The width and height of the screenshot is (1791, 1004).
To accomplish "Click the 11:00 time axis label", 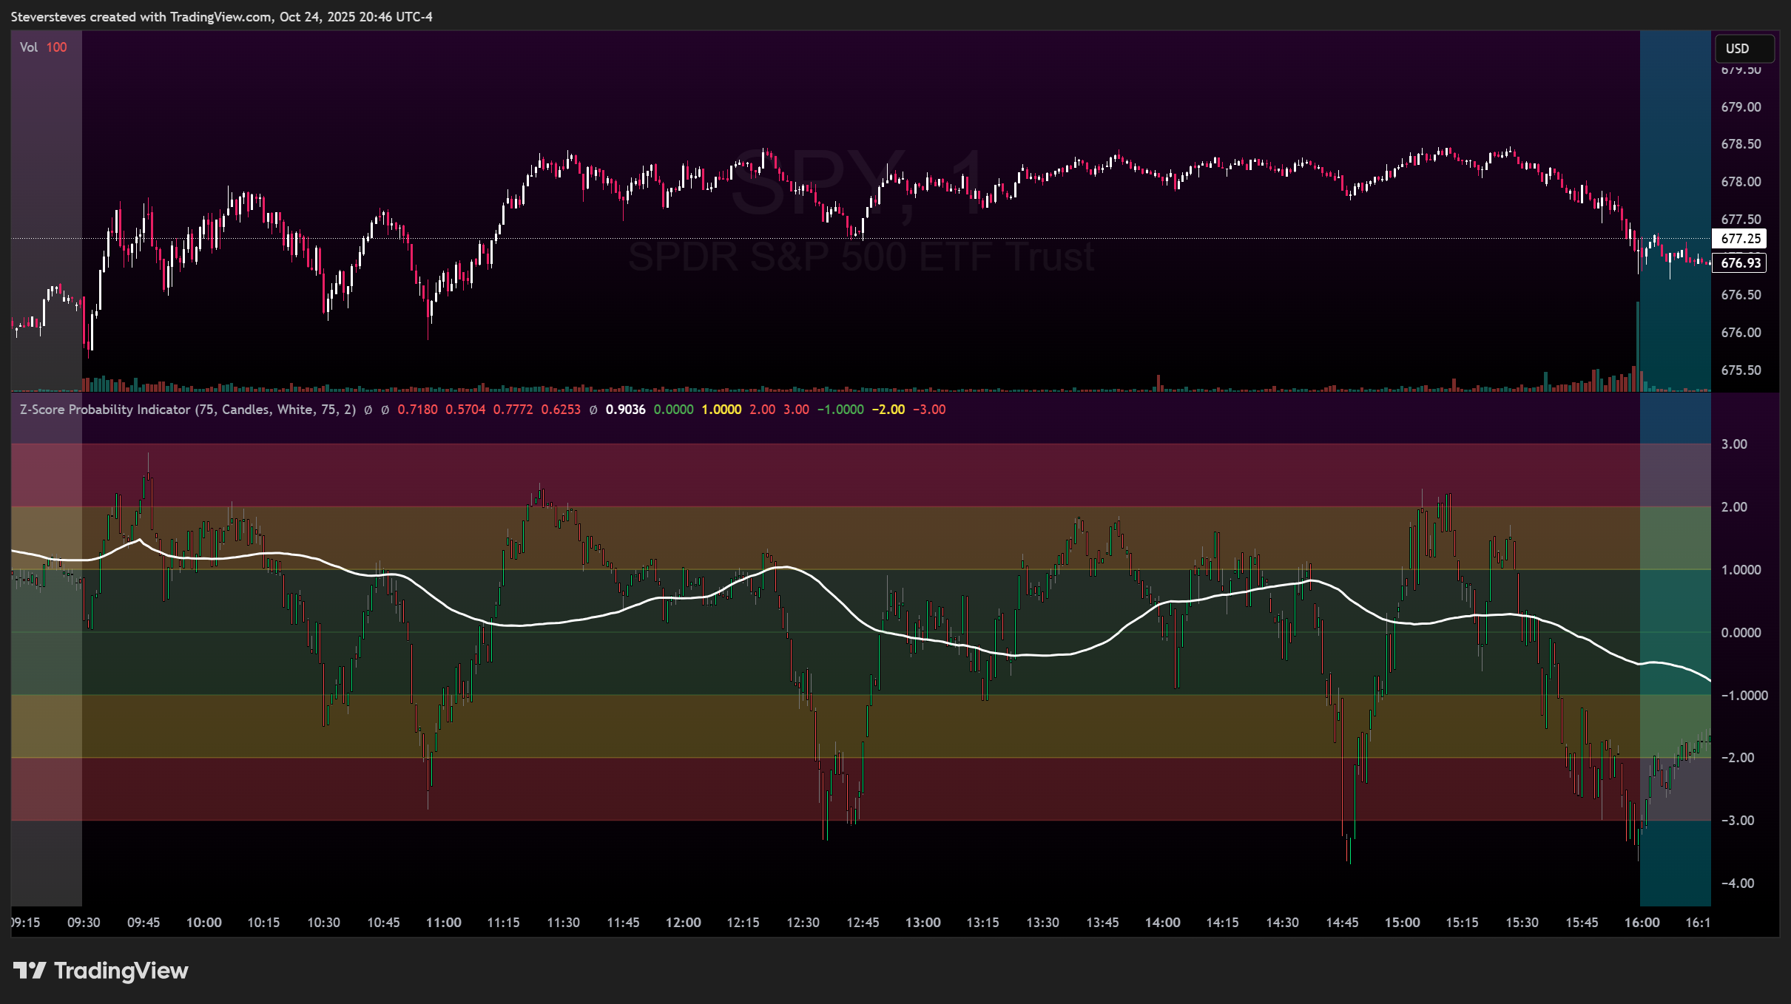I will (x=444, y=923).
